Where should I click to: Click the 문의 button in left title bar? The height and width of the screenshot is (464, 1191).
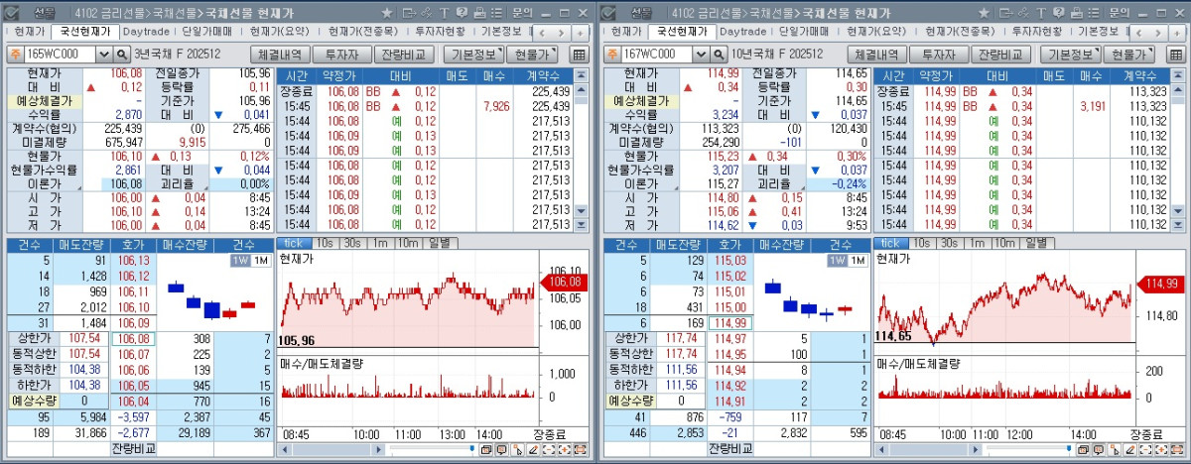point(522,13)
